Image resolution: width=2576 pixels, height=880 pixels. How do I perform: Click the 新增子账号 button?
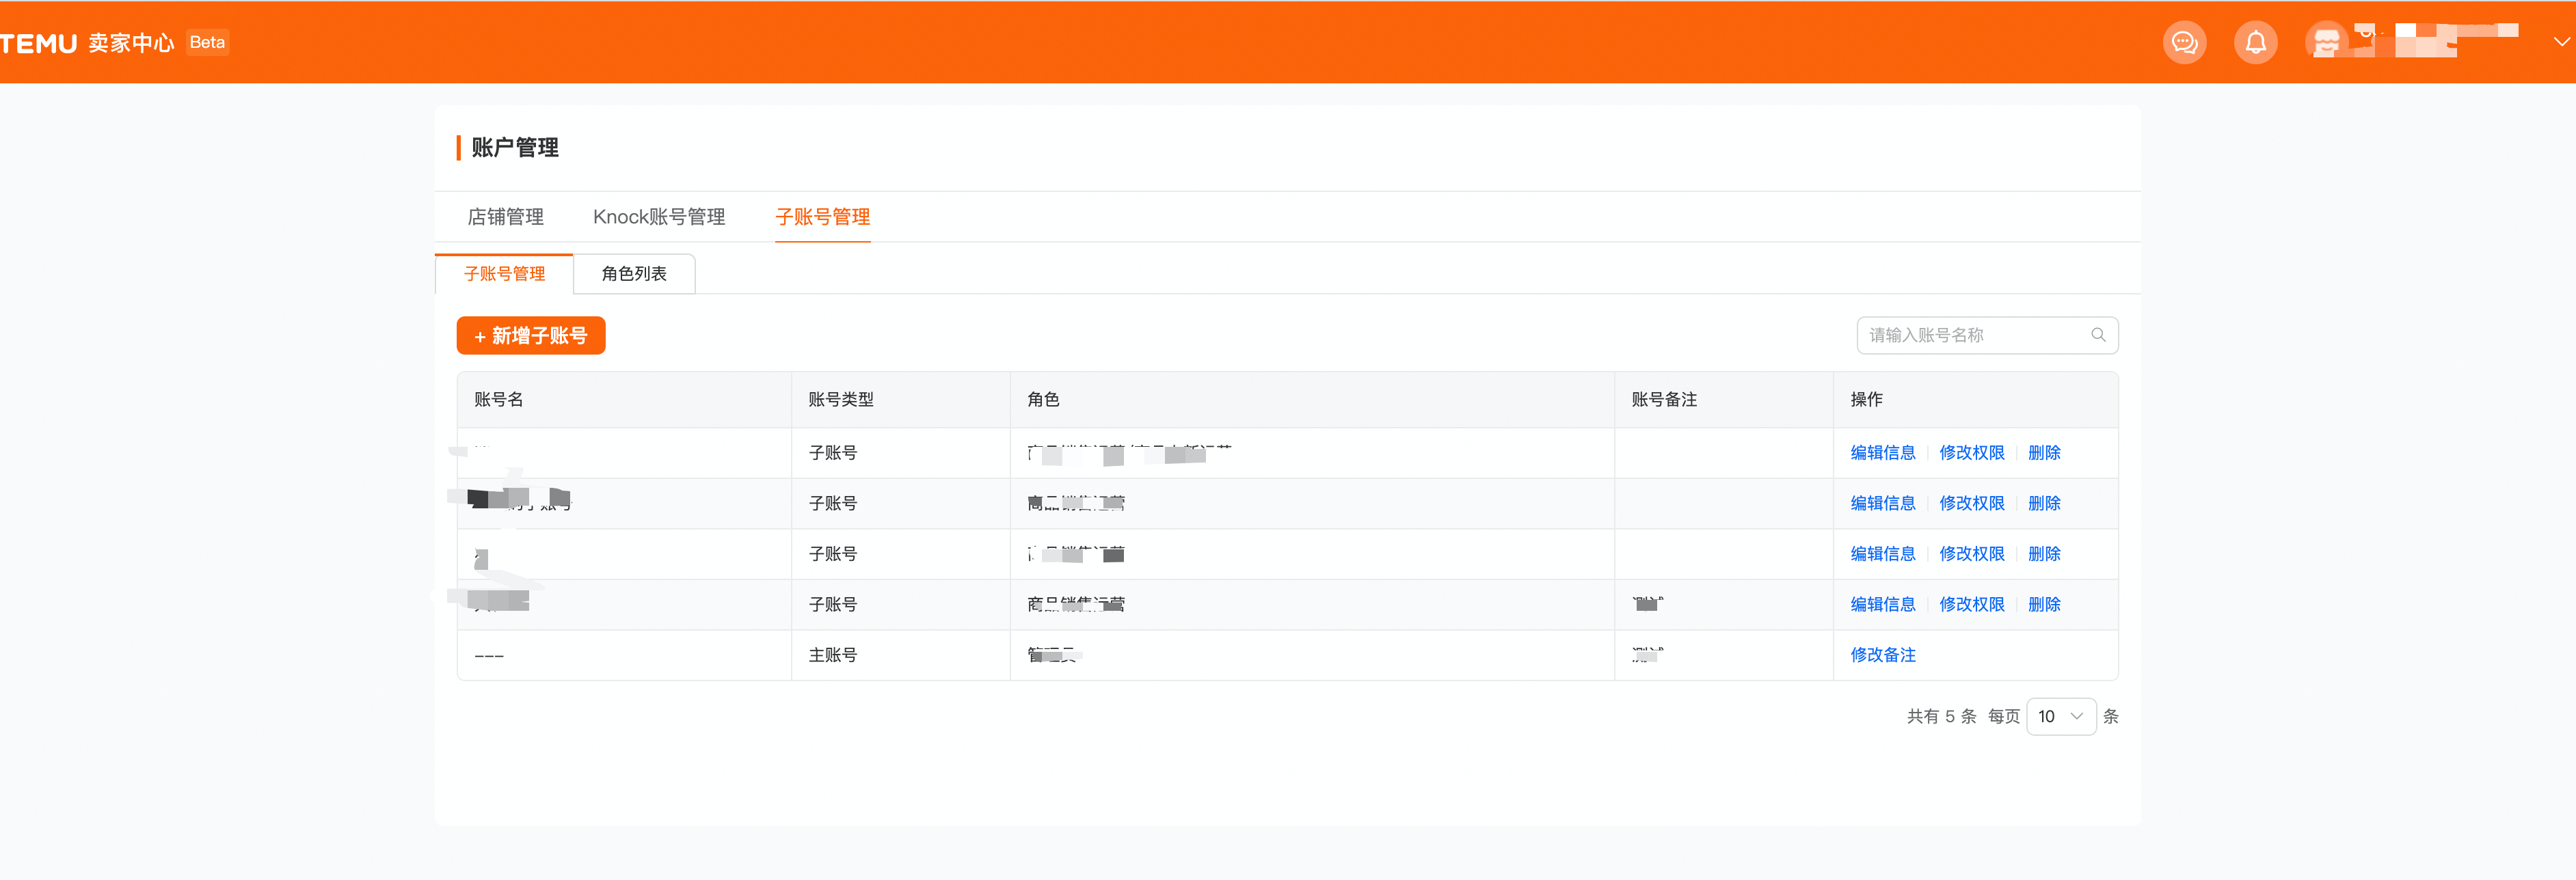pos(530,335)
